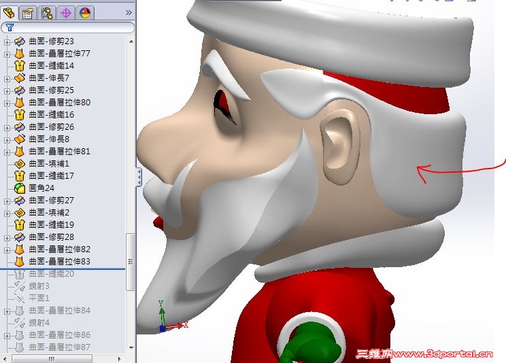Open the DimXpertManager tab

coord(66,13)
